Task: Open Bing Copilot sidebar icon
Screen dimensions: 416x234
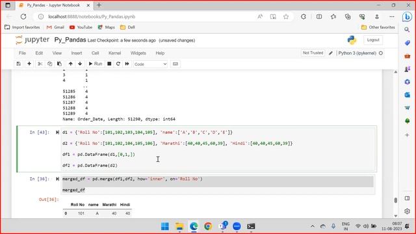Action: (407, 17)
